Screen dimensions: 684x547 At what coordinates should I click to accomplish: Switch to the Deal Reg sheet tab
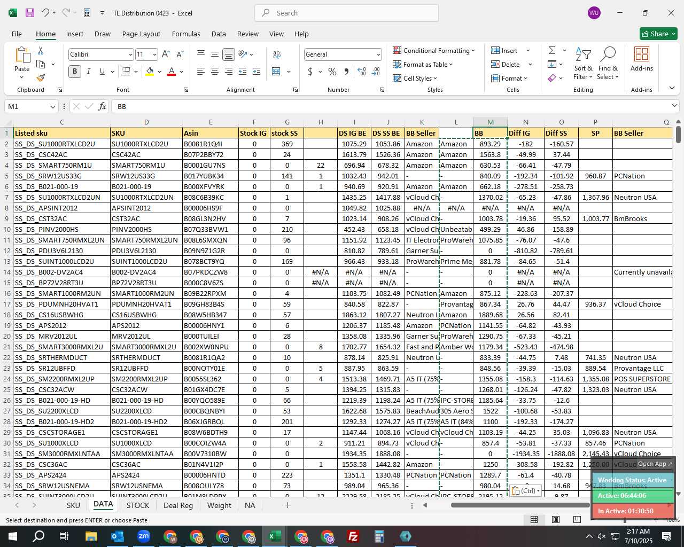[x=178, y=505]
